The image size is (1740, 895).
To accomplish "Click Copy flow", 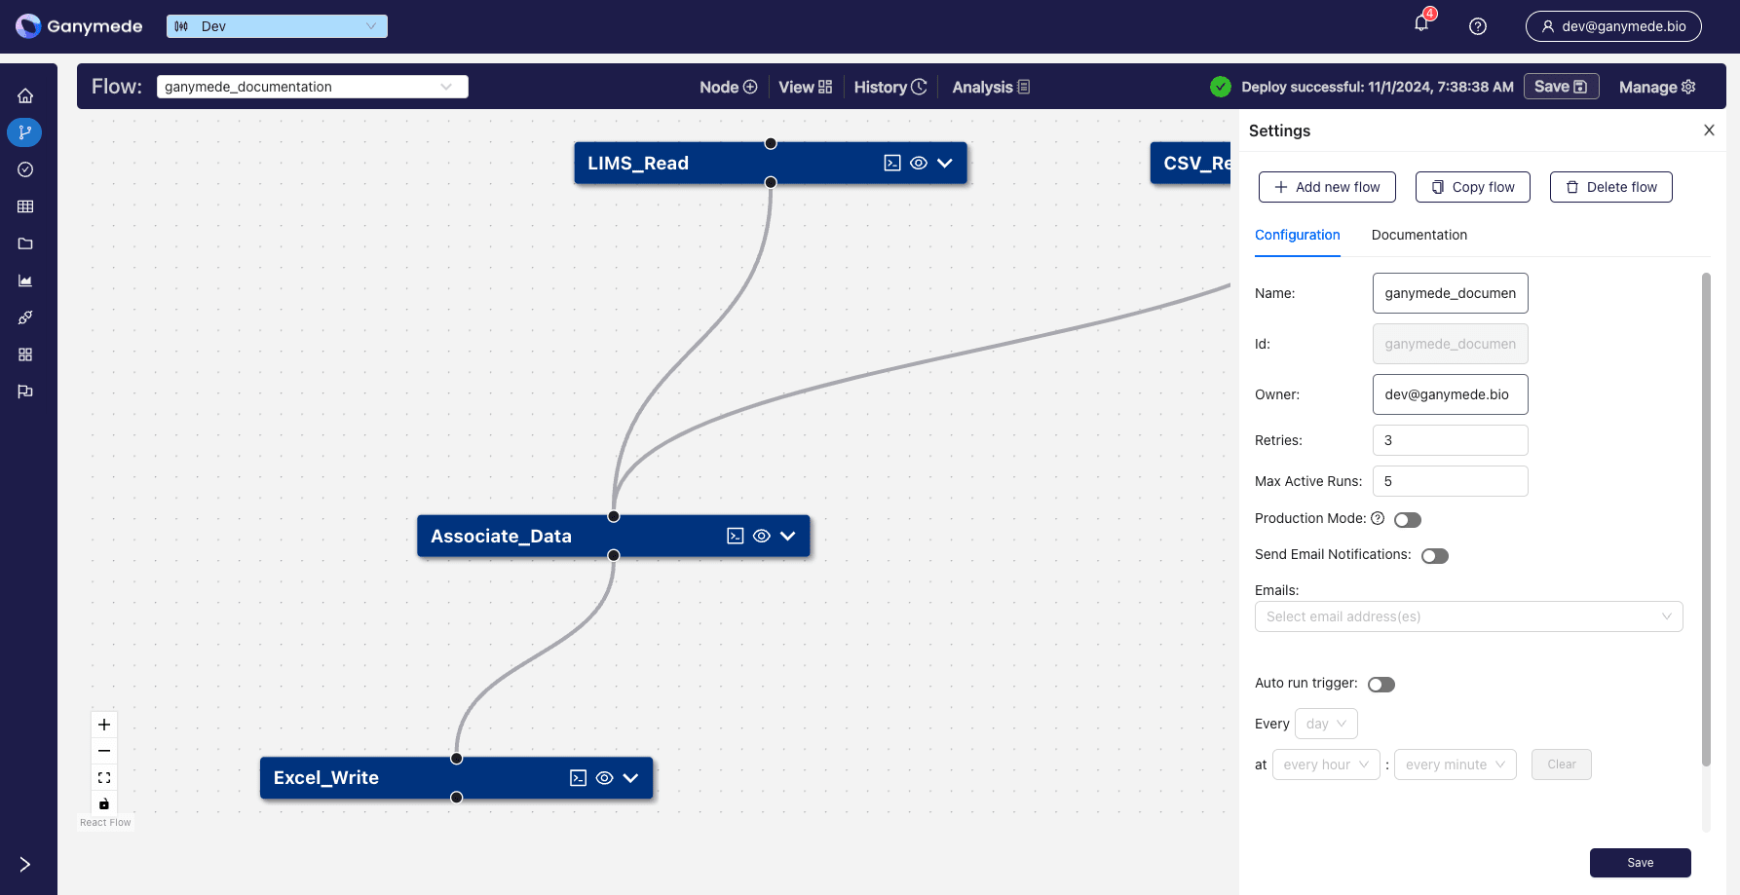I will [x=1473, y=187].
